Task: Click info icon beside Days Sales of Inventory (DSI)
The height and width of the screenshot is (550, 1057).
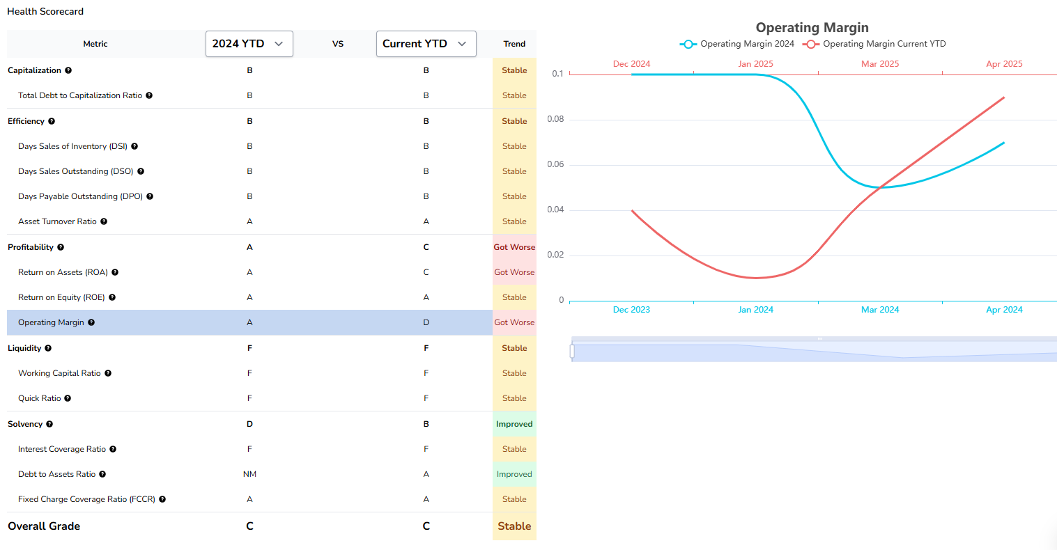Action: click(x=134, y=146)
